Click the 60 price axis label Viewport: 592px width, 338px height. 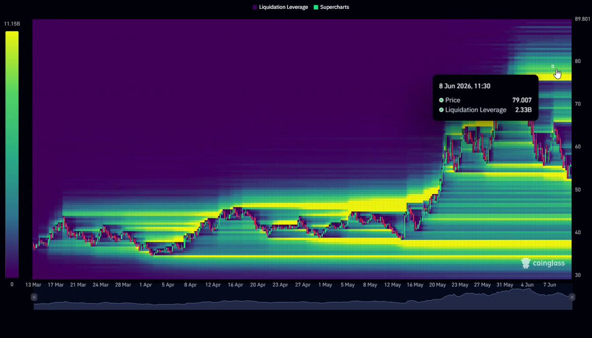click(578, 147)
